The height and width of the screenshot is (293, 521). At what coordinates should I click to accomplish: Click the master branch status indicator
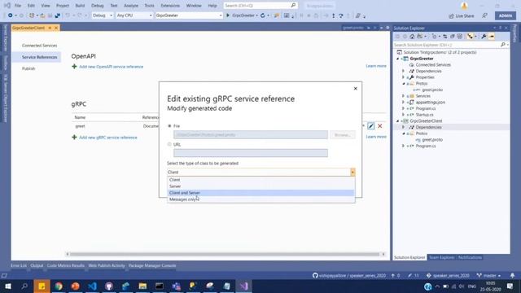(488, 276)
